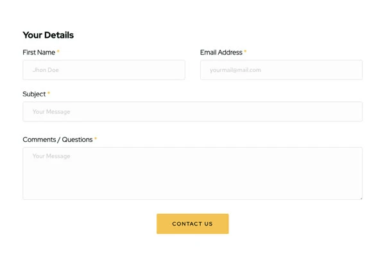The image size is (385, 271).
Task: Click inside the Comments / Questions textarea
Action: click(x=193, y=173)
